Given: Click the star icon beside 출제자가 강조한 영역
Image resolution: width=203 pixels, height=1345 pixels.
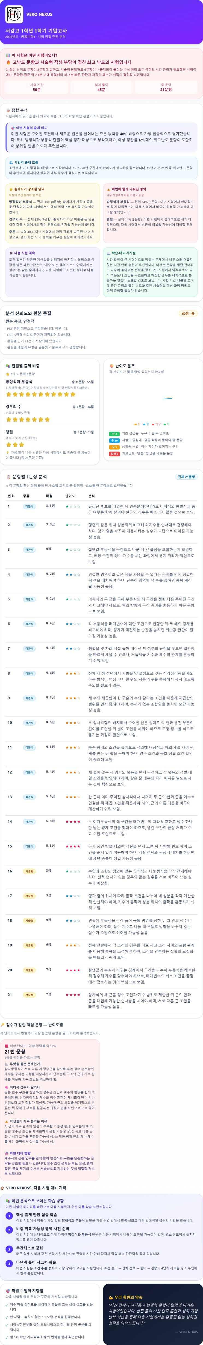Looking at the screenshot, I should click(11, 189).
